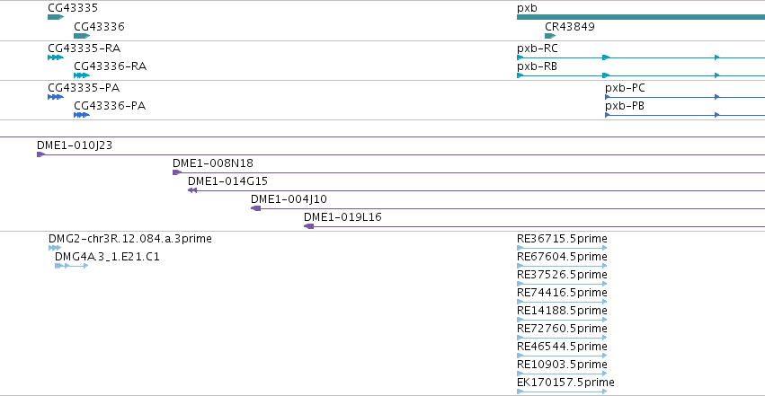Click the pxb label text

coord(527,8)
